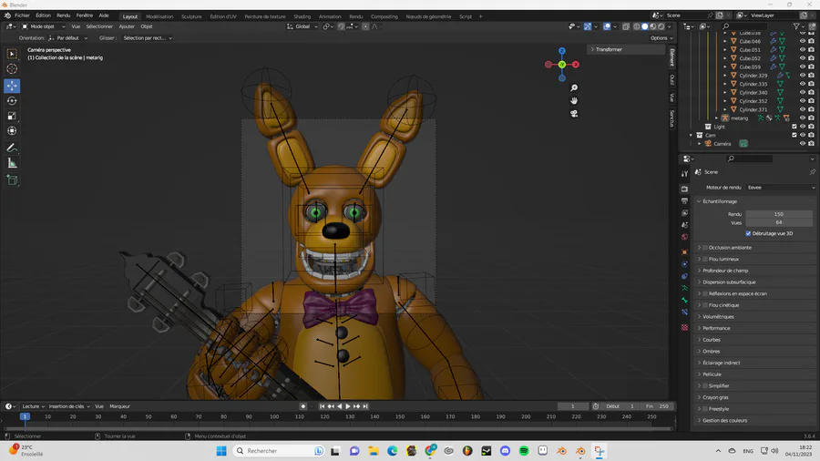The image size is (820, 461).
Task: Expand the Transformer sidebar panel
Action: [x=609, y=49]
